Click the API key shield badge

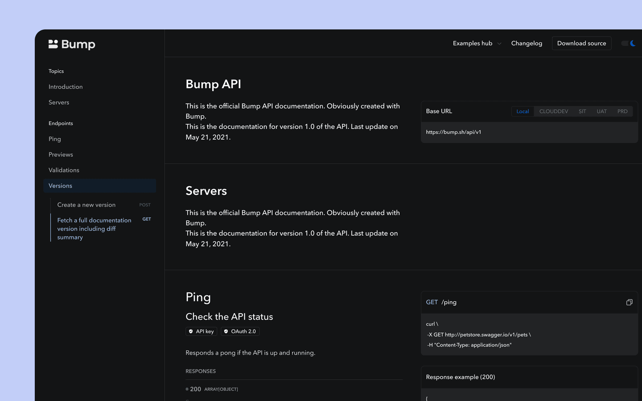[201, 331]
